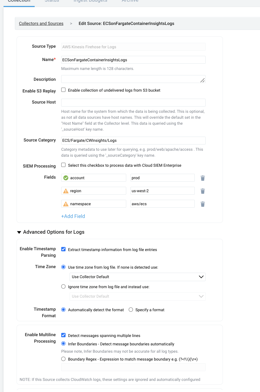Select Specify a format radio option
This screenshot has height=392, width=260.
(131, 310)
